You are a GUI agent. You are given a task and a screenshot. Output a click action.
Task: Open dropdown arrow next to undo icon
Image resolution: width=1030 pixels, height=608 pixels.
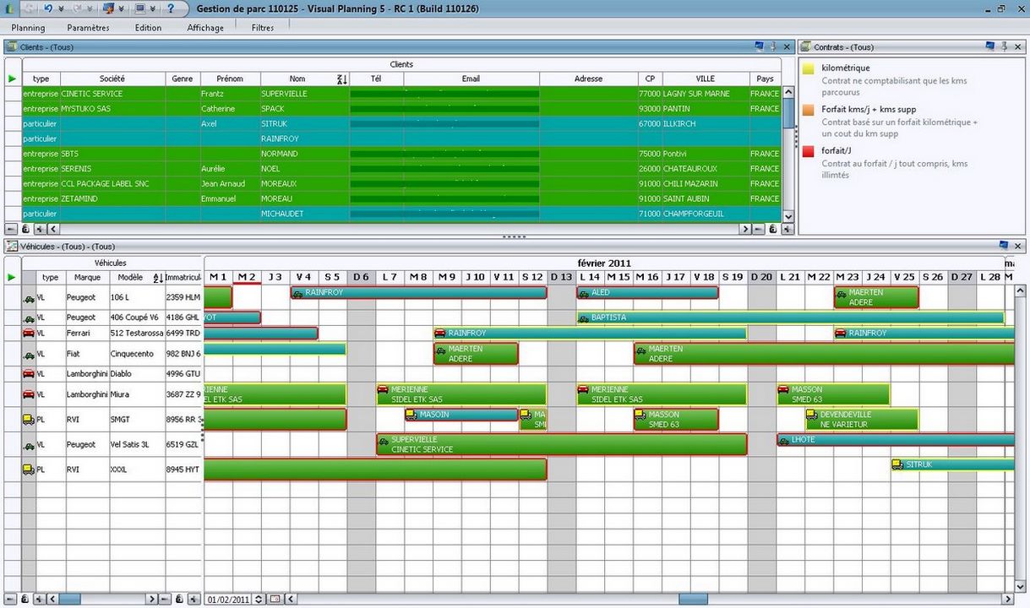click(62, 8)
